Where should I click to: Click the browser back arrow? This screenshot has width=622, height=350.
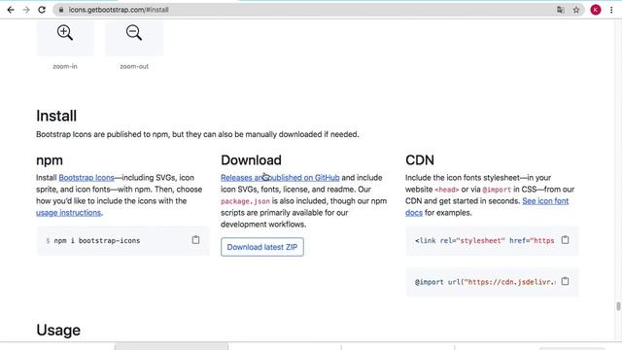click(x=11, y=10)
